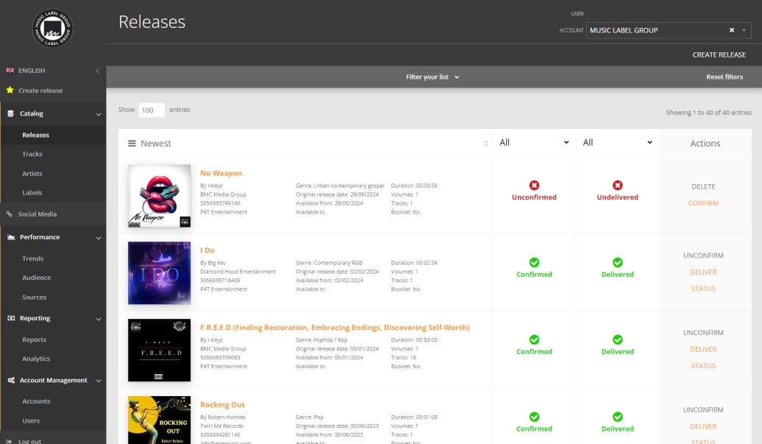This screenshot has height=444, width=762.
Task: Open the first All status dropdown
Action: pyautogui.click(x=534, y=142)
